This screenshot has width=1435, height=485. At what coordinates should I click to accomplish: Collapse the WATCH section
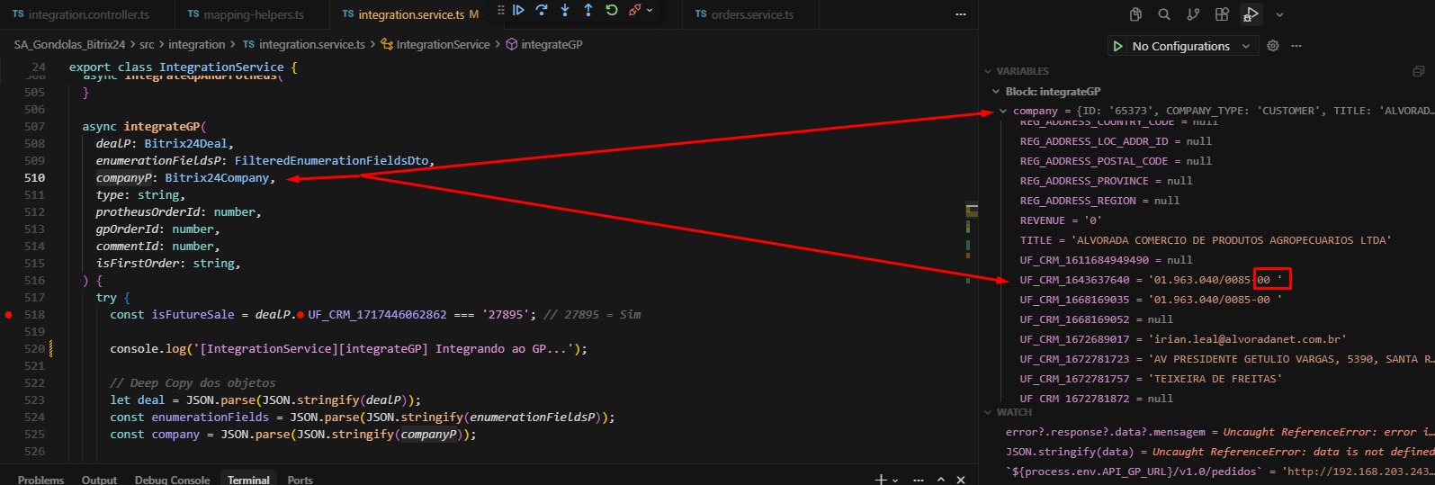[989, 412]
